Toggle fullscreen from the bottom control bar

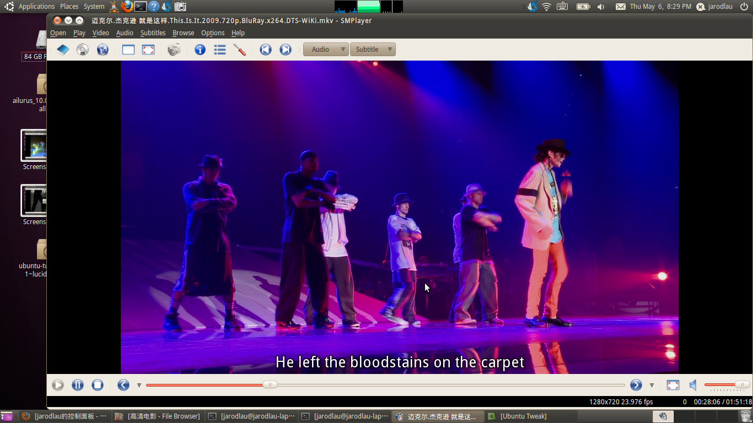click(673, 385)
